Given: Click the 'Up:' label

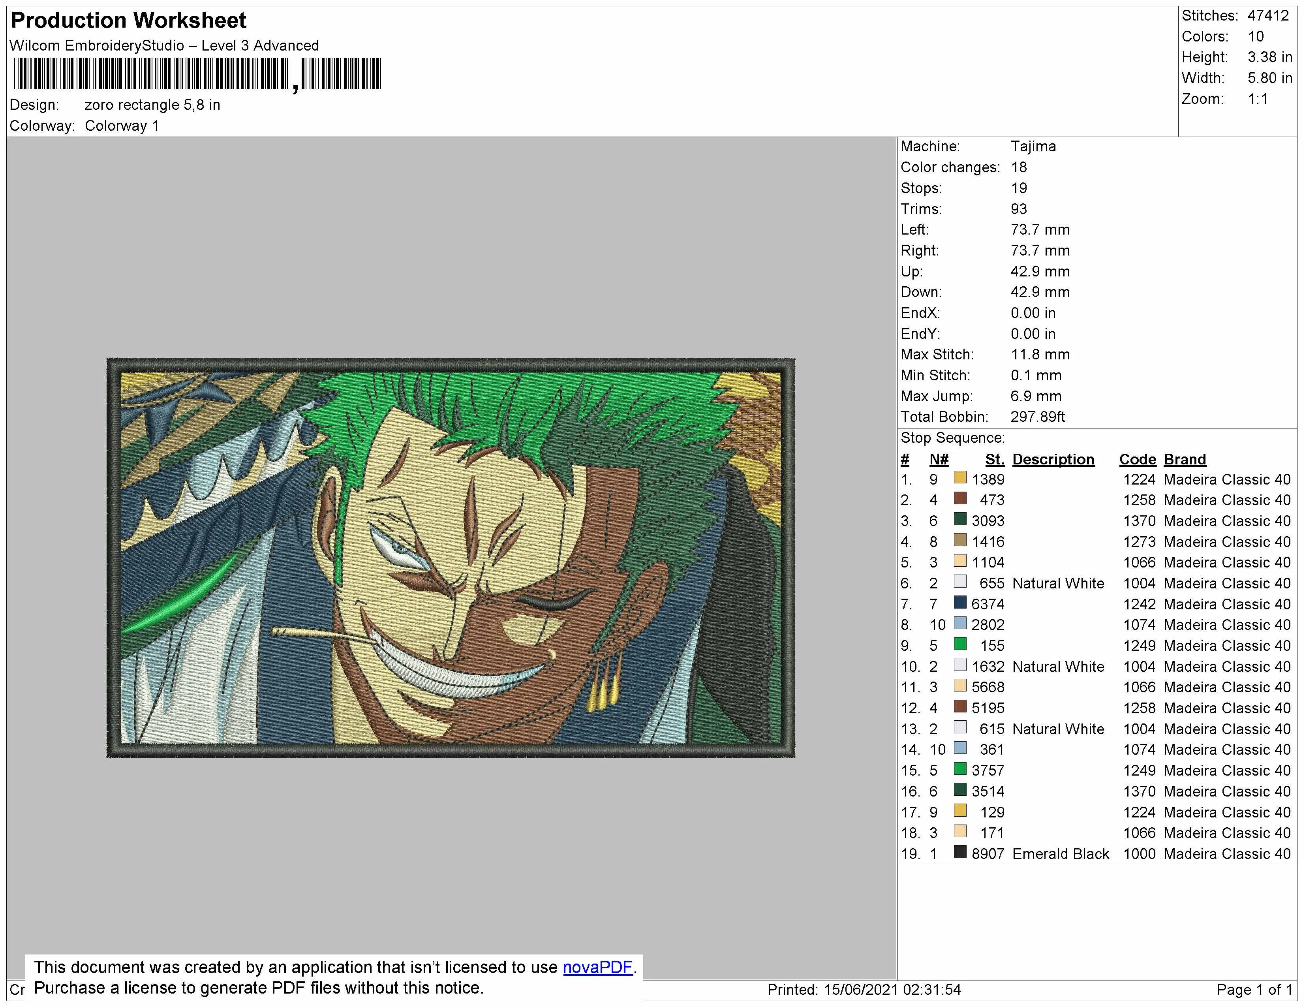Looking at the screenshot, I should (912, 271).
